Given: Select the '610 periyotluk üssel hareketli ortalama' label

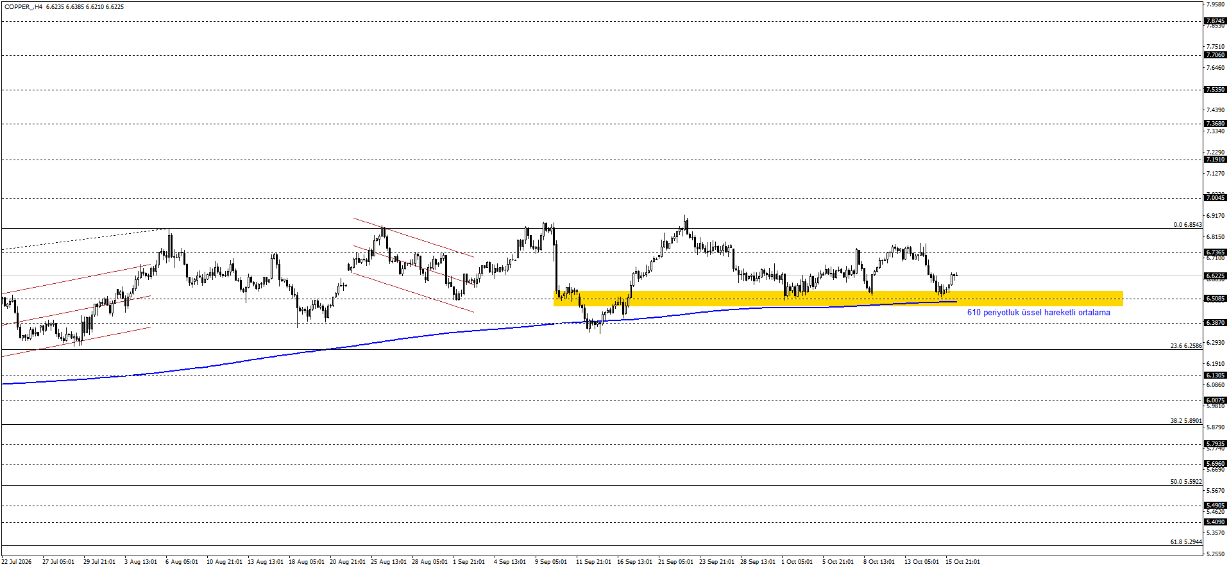Looking at the screenshot, I should click(x=1038, y=313).
